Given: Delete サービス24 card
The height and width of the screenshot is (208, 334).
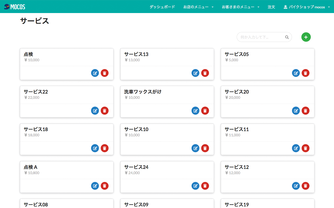Looking at the screenshot, I should point(205,186).
